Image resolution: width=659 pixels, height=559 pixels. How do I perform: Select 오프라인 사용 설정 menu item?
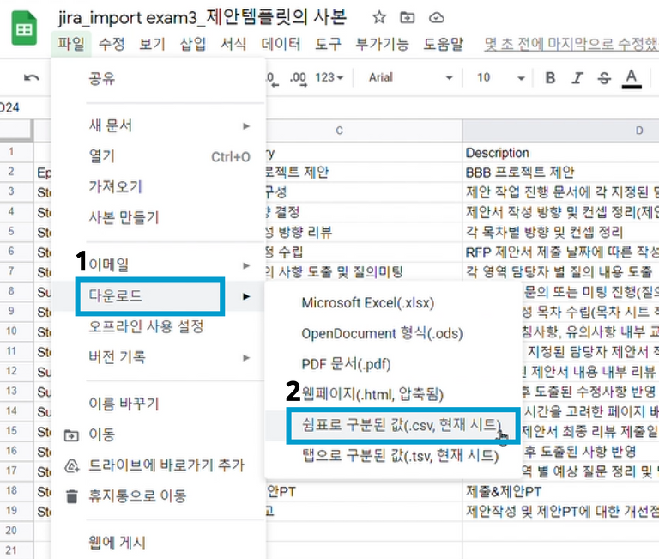[159, 326]
